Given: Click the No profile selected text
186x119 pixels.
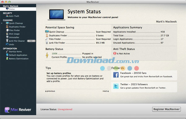Looking at the screenshot, I should click(x=92, y=57).
